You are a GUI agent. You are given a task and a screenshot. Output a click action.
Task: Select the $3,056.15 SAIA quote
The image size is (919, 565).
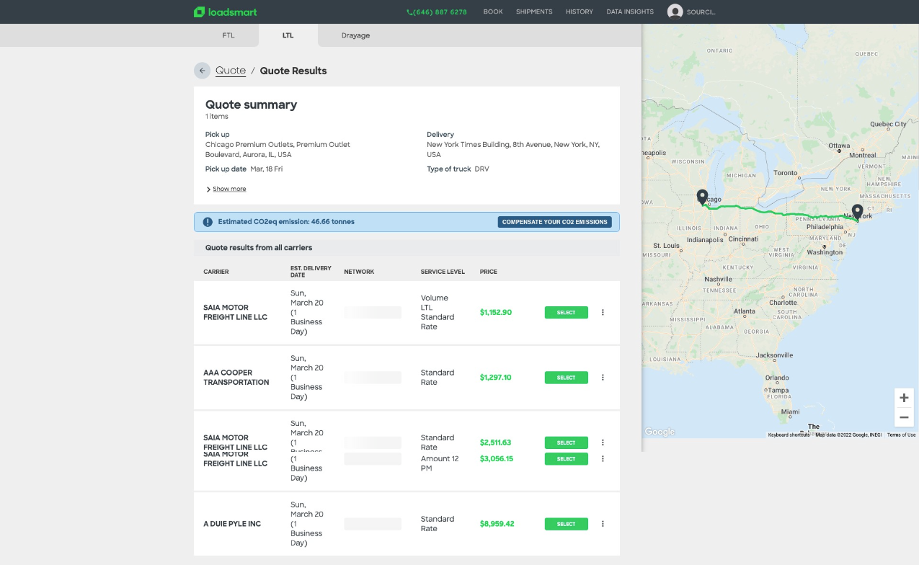[567, 459]
